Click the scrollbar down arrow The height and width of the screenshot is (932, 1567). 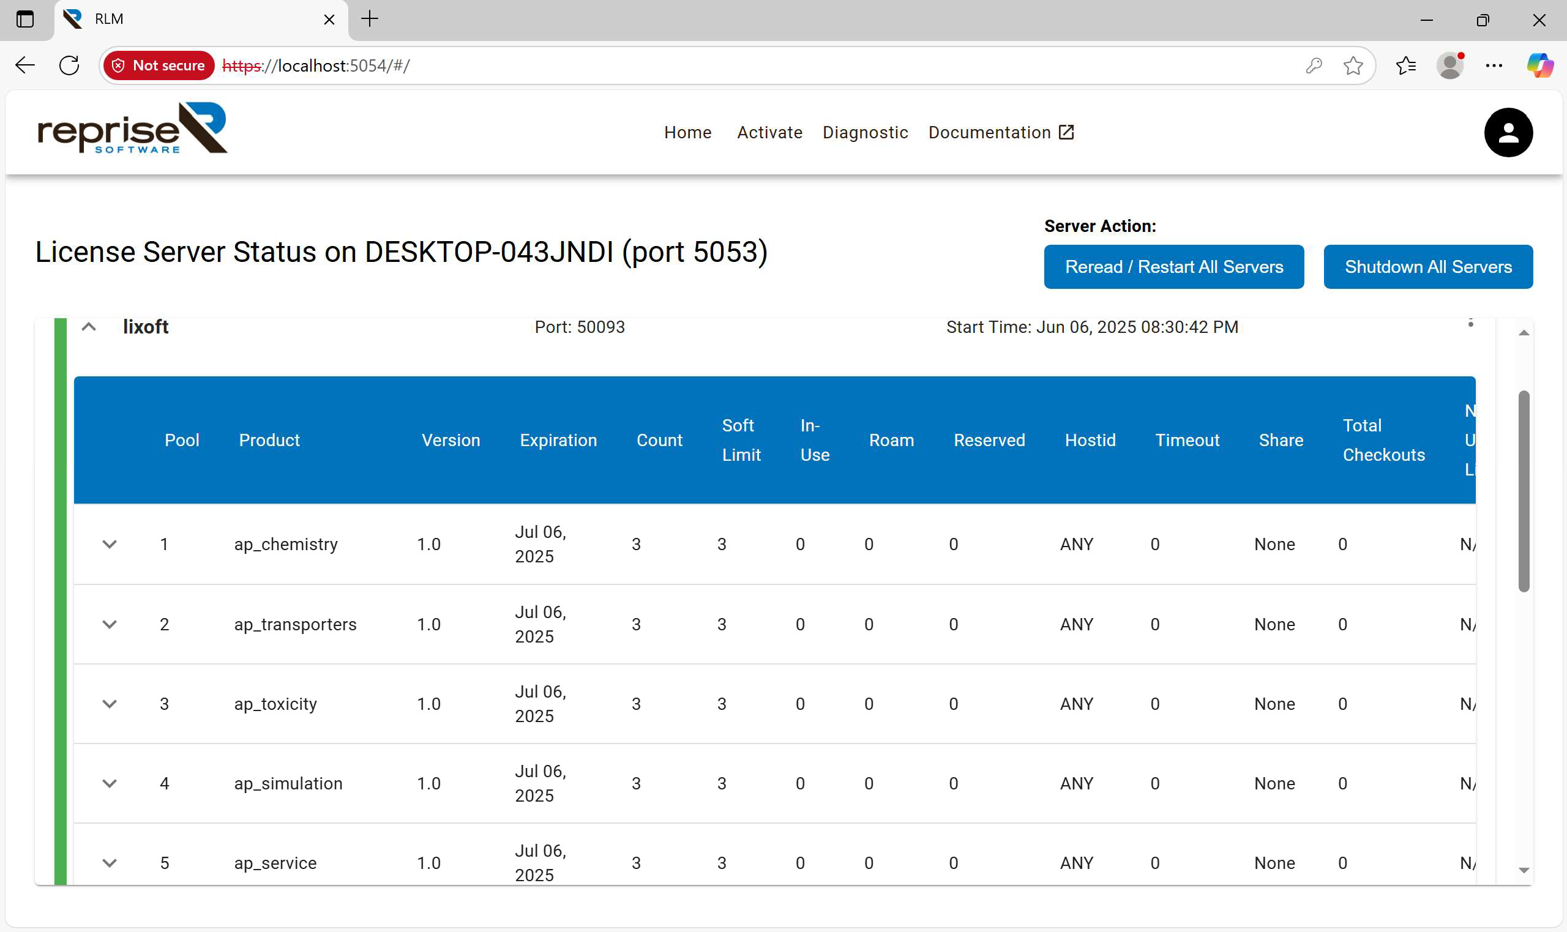point(1523,870)
